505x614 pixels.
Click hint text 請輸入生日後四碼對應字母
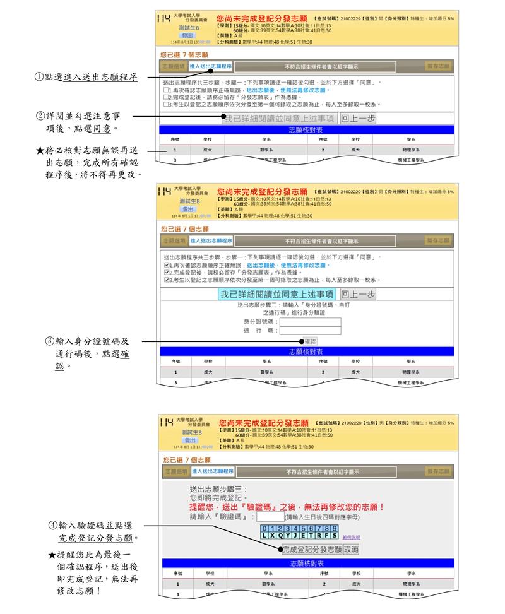pos(322,517)
